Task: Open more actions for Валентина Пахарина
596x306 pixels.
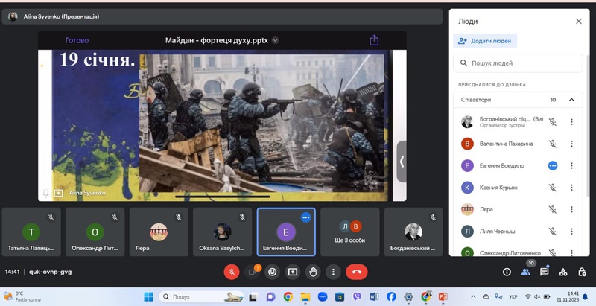Action: pyautogui.click(x=571, y=144)
